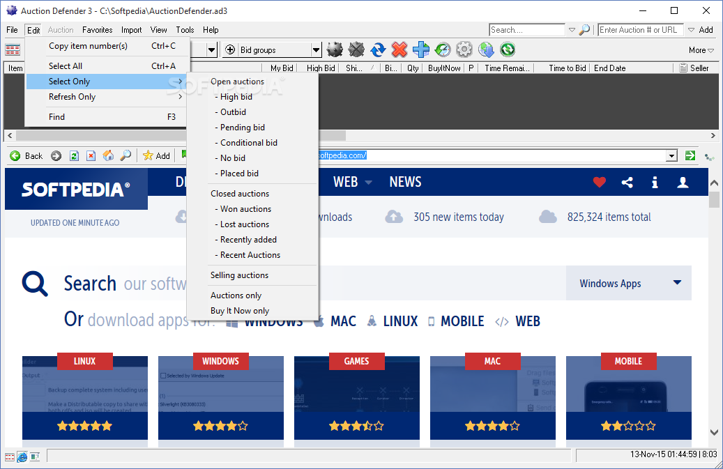Image resolution: width=723 pixels, height=469 pixels.
Task: Select Recently added submenu entry
Action: click(x=253, y=240)
